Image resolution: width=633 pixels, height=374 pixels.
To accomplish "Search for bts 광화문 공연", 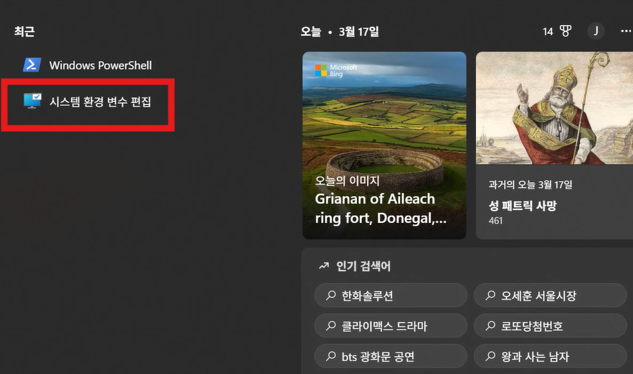I will tap(391, 356).
